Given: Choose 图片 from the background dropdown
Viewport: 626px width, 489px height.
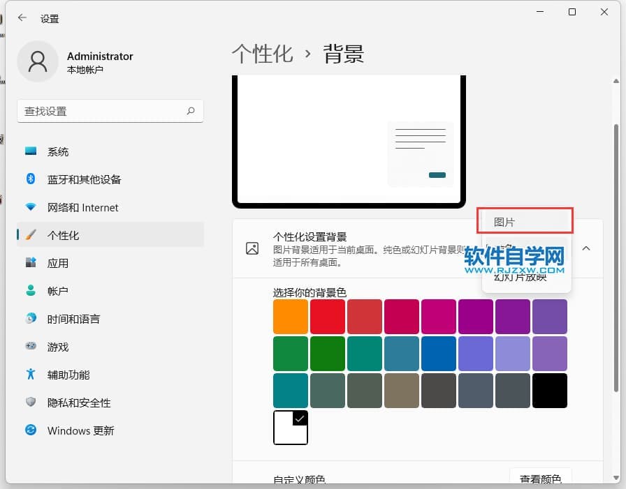Looking at the screenshot, I should click(525, 222).
